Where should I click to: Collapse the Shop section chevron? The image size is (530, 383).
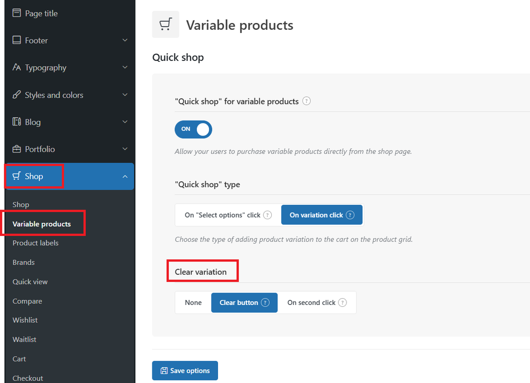(x=125, y=176)
